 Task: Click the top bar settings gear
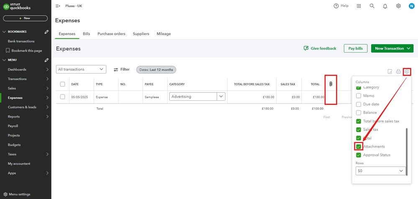(398, 6)
